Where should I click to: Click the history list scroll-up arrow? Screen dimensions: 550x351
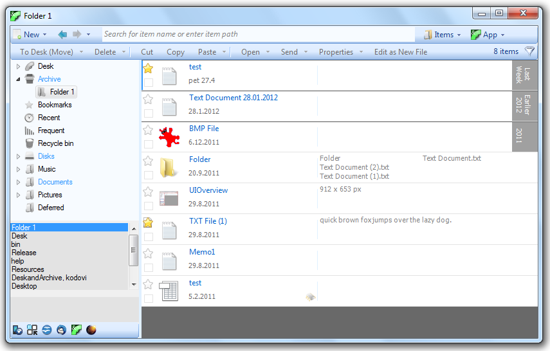pos(134,229)
